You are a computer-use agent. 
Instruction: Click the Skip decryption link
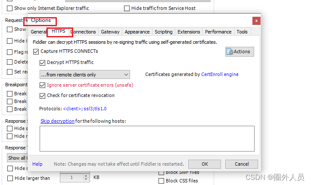[57, 121]
